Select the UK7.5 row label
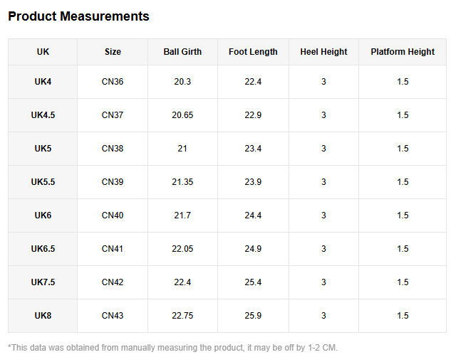The width and height of the screenshot is (451, 362). tap(43, 282)
